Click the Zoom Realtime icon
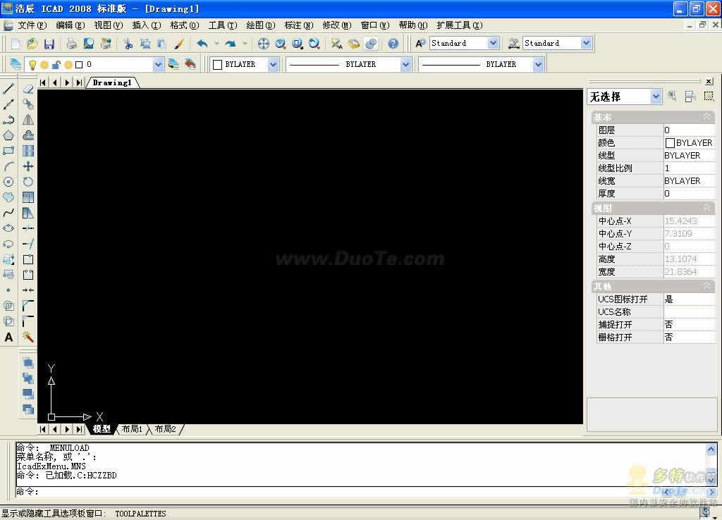722x520 pixels. [280, 44]
